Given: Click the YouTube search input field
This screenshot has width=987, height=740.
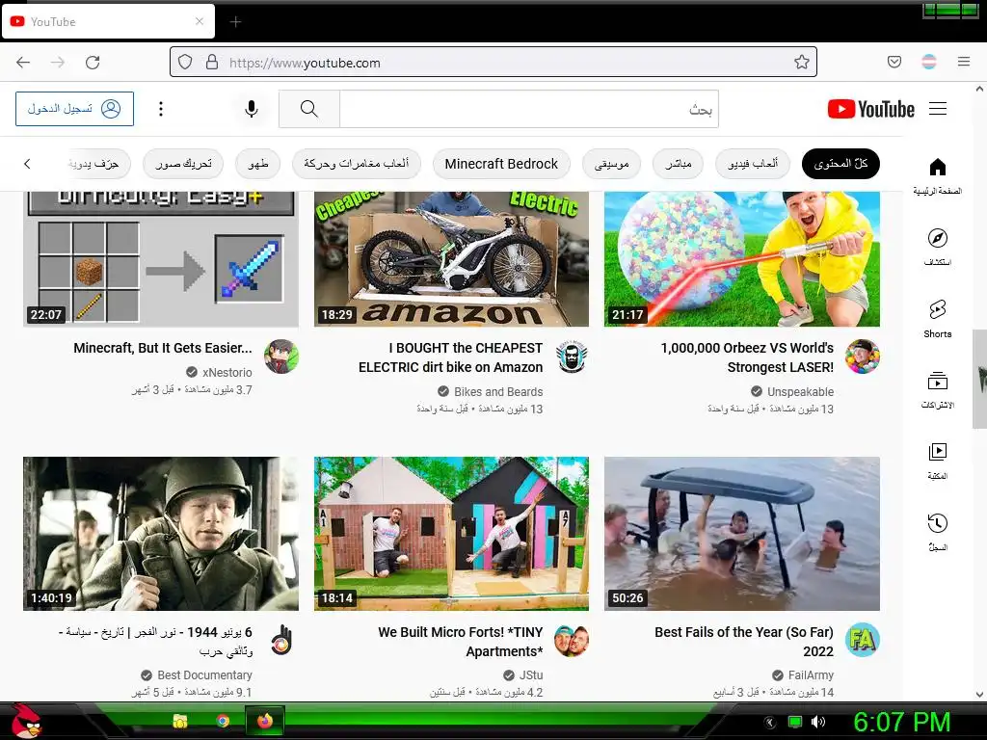Looking at the screenshot, I should point(529,109).
